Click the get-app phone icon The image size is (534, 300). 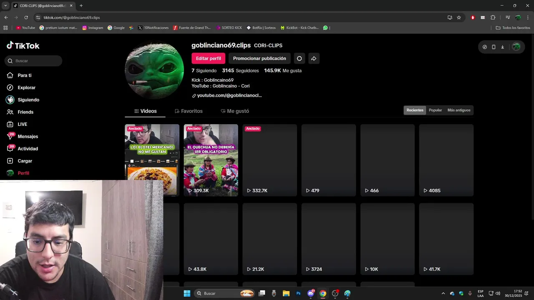[x=494, y=47]
